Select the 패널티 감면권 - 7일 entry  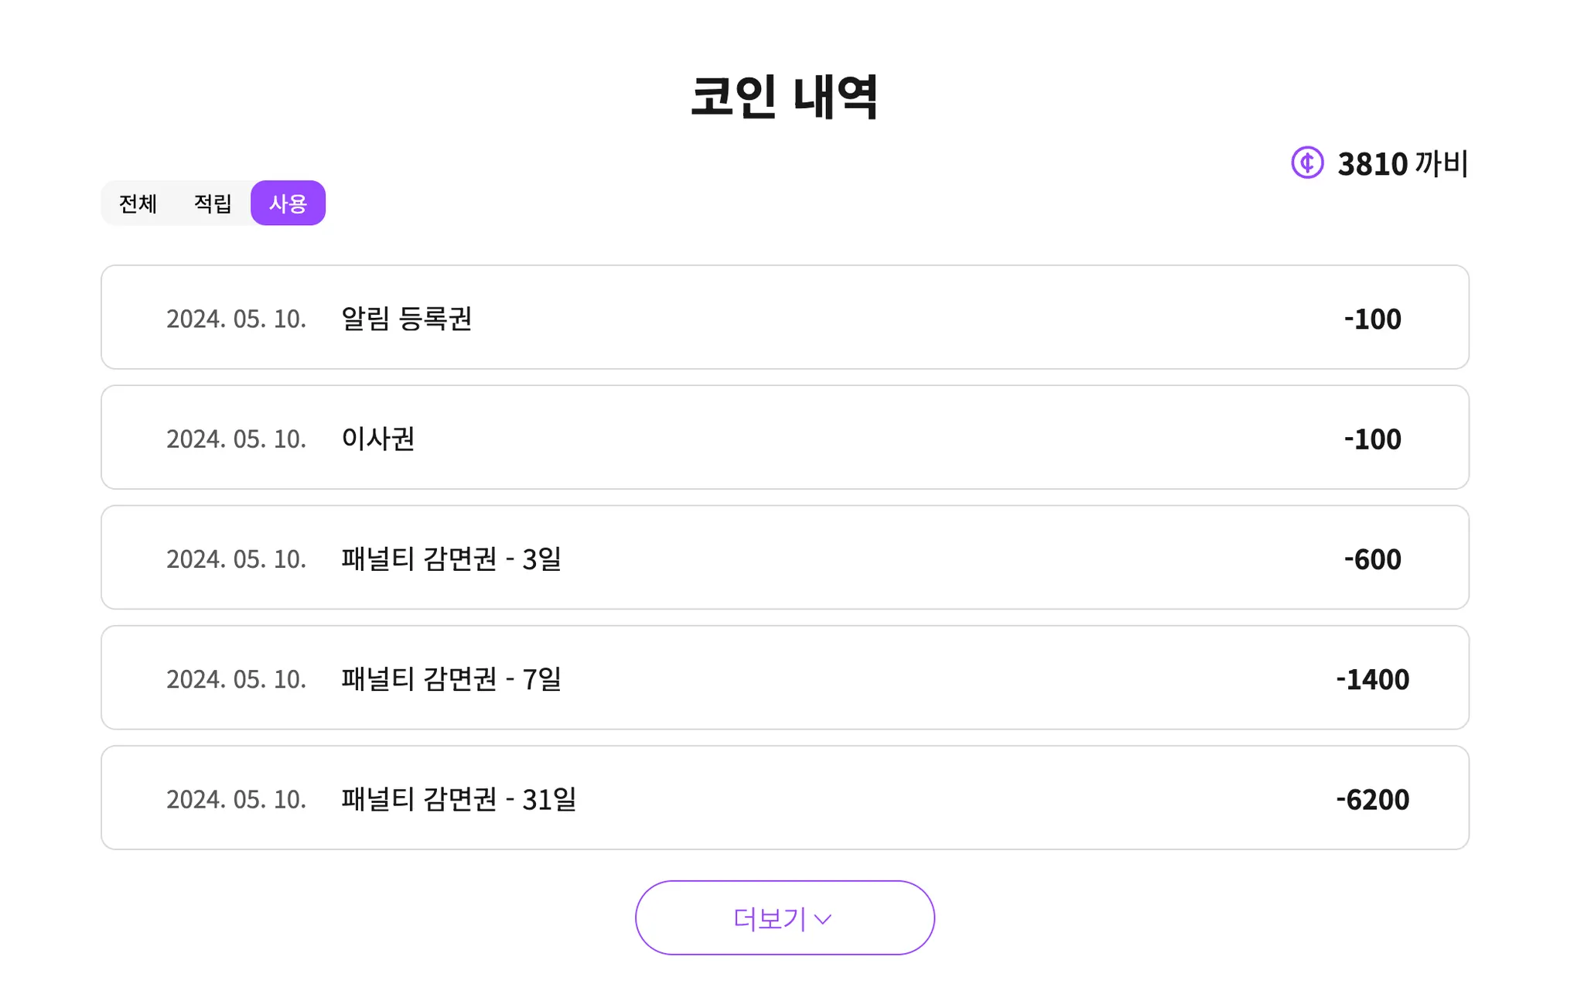tap(451, 678)
